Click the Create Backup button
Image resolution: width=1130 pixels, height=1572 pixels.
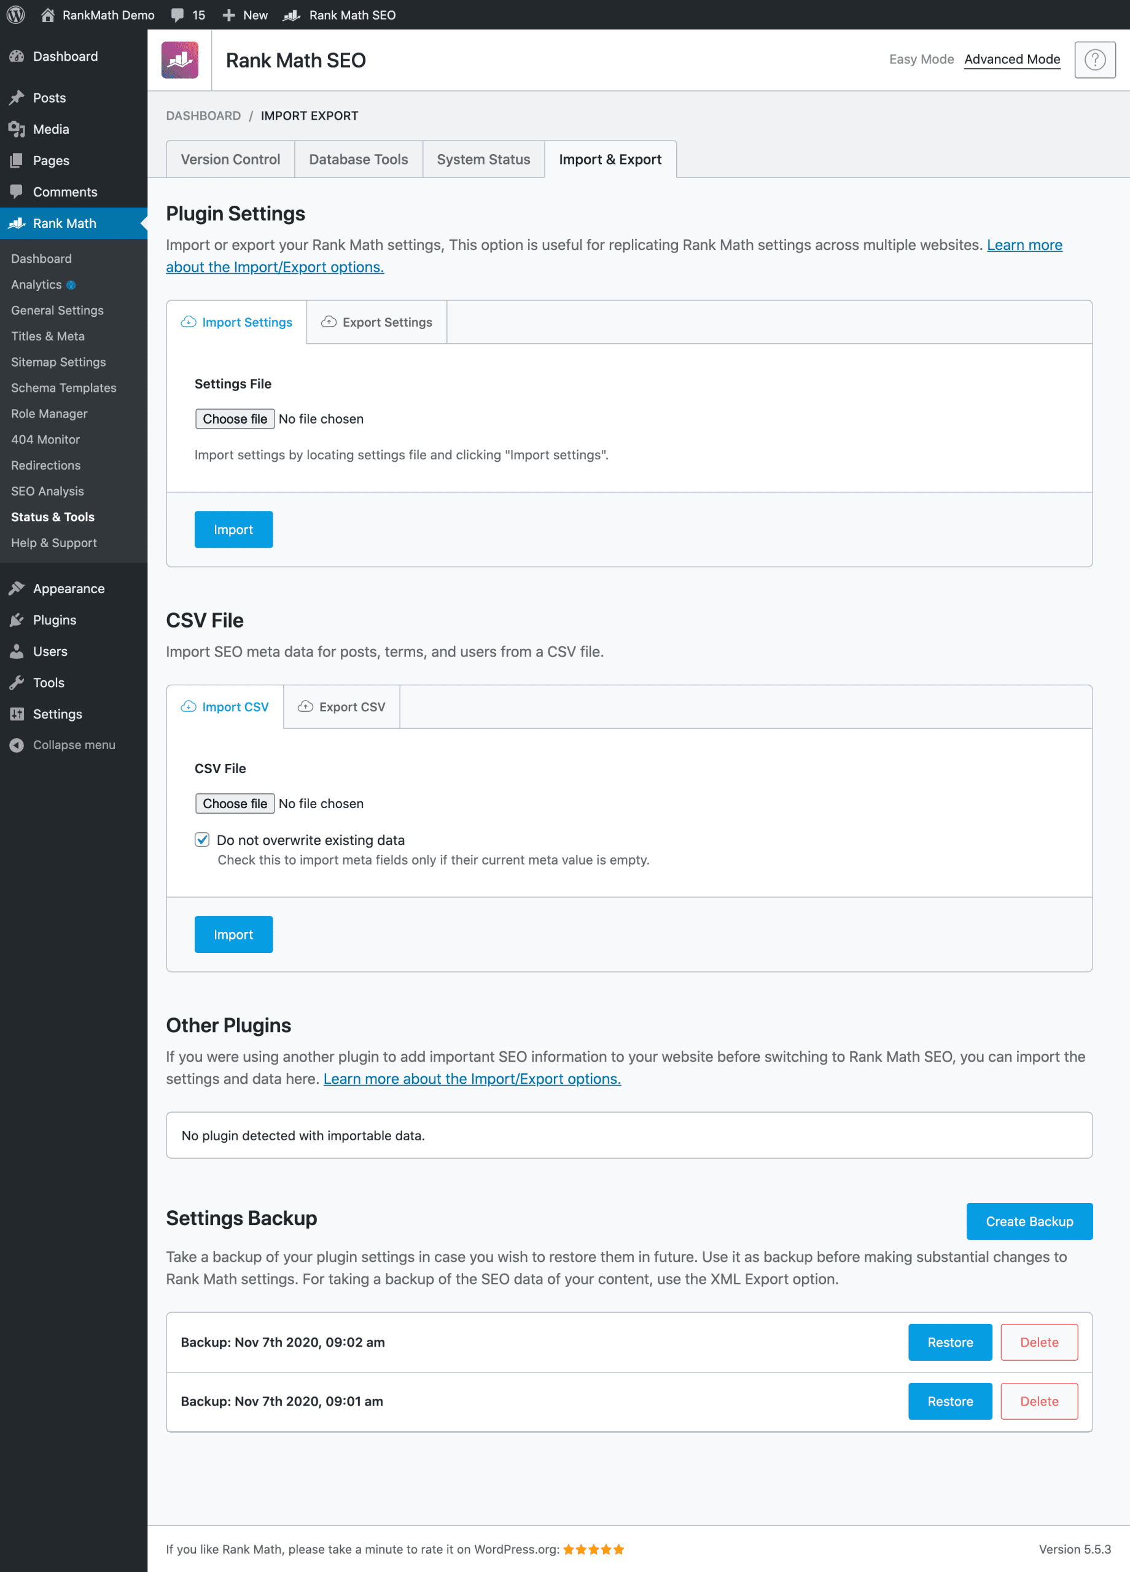coord(1029,1221)
